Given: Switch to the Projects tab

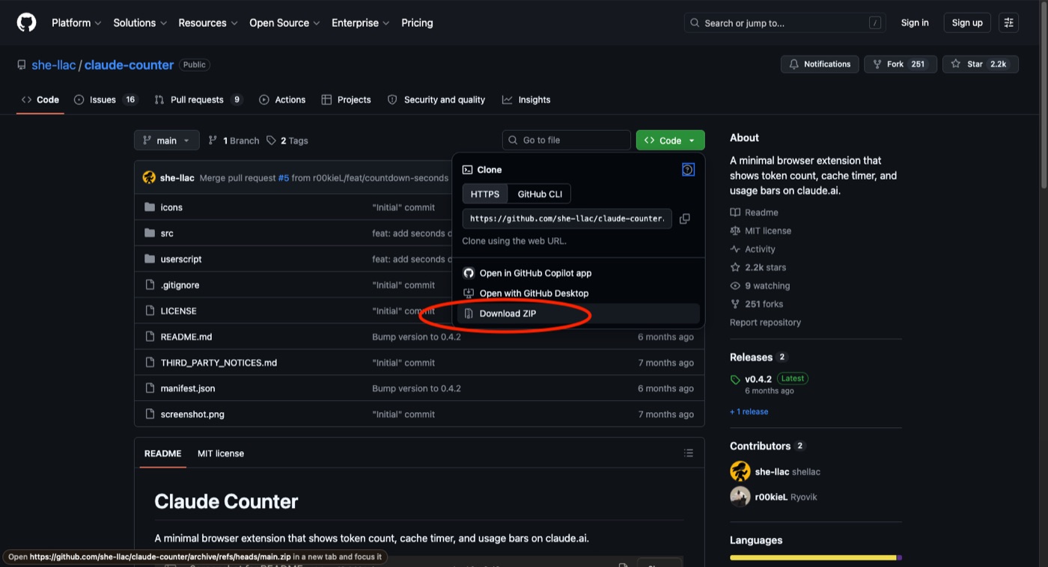Looking at the screenshot, I should coord(346,99).
